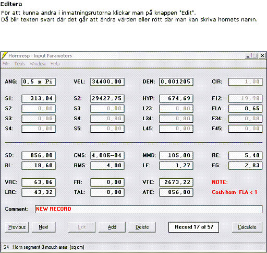The image size is (267, 253).
Task: Click the greyed-out Edit button
Action: [x=82, y=227]
